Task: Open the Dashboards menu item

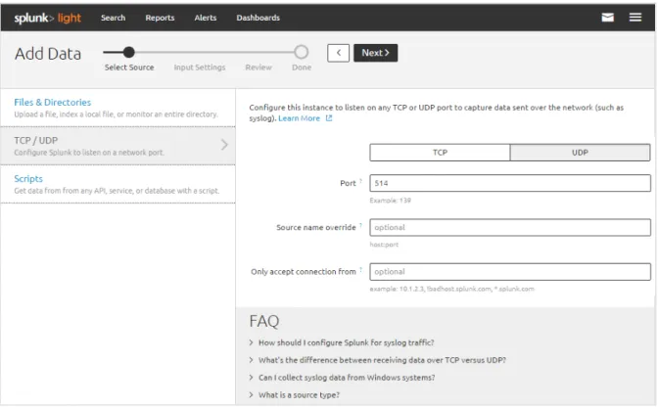Action: (258, 18)
